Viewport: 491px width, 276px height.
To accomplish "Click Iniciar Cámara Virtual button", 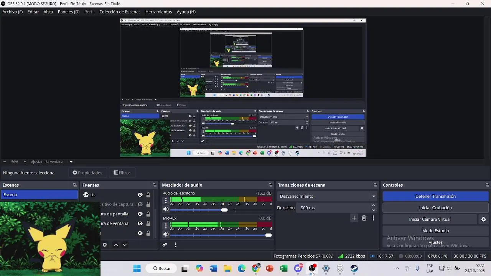I will 430,219.
